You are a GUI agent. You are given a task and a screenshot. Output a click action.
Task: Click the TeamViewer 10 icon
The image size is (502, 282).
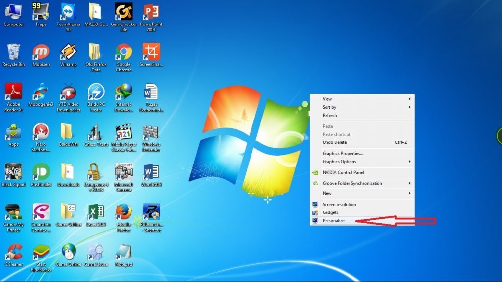coord(68,12)
